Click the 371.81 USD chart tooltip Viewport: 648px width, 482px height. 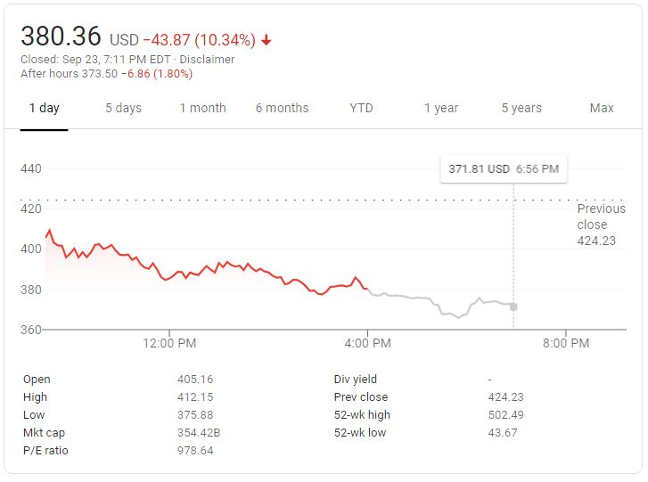point(504,168)
